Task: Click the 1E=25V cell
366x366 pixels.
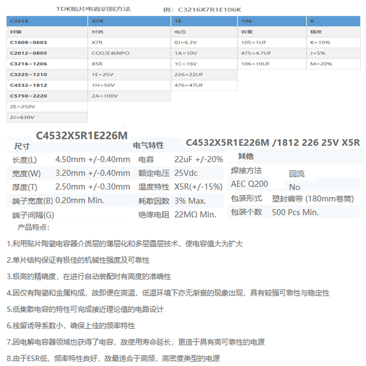Action: click(129, 75)
